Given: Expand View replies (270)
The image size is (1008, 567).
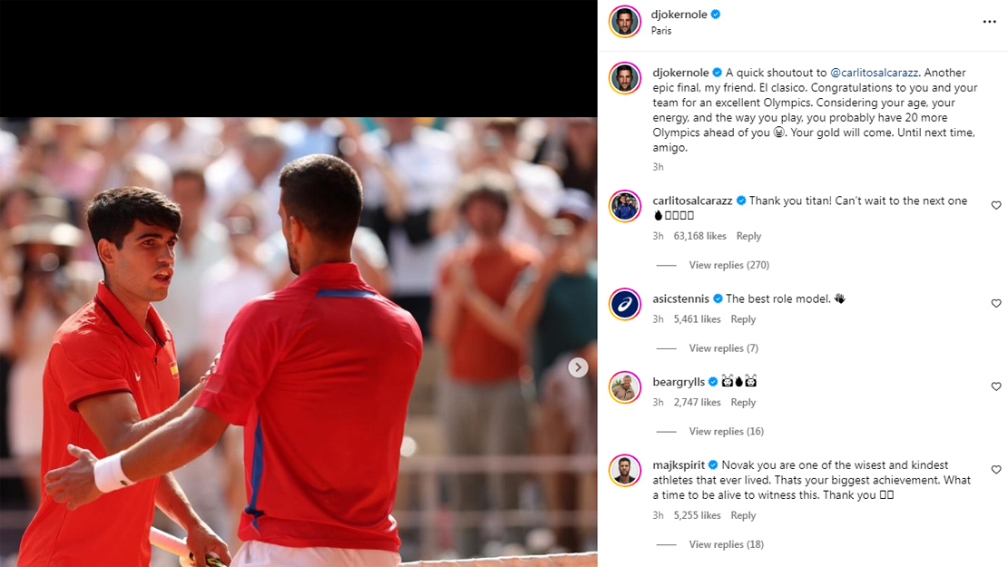Looking at the screenshot, I should click(x=729, y=265).
